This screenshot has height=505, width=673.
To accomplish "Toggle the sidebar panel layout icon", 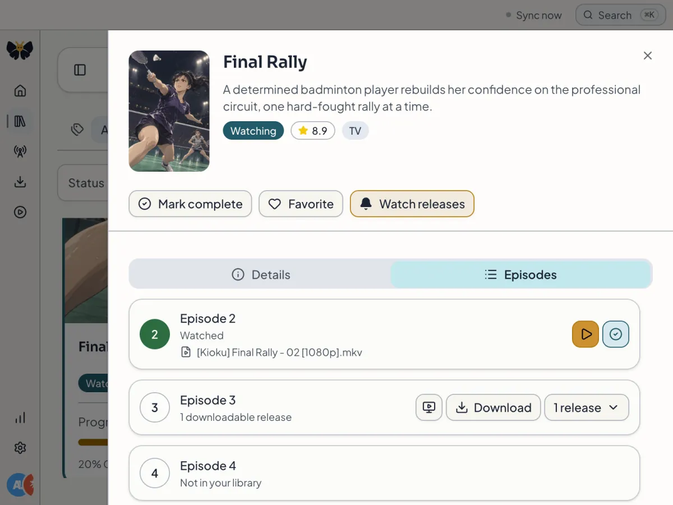I will point(80,70).
